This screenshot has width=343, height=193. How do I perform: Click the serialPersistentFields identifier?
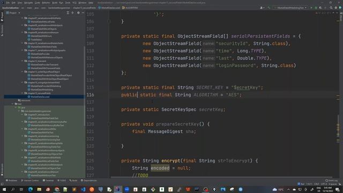[260, 36]
